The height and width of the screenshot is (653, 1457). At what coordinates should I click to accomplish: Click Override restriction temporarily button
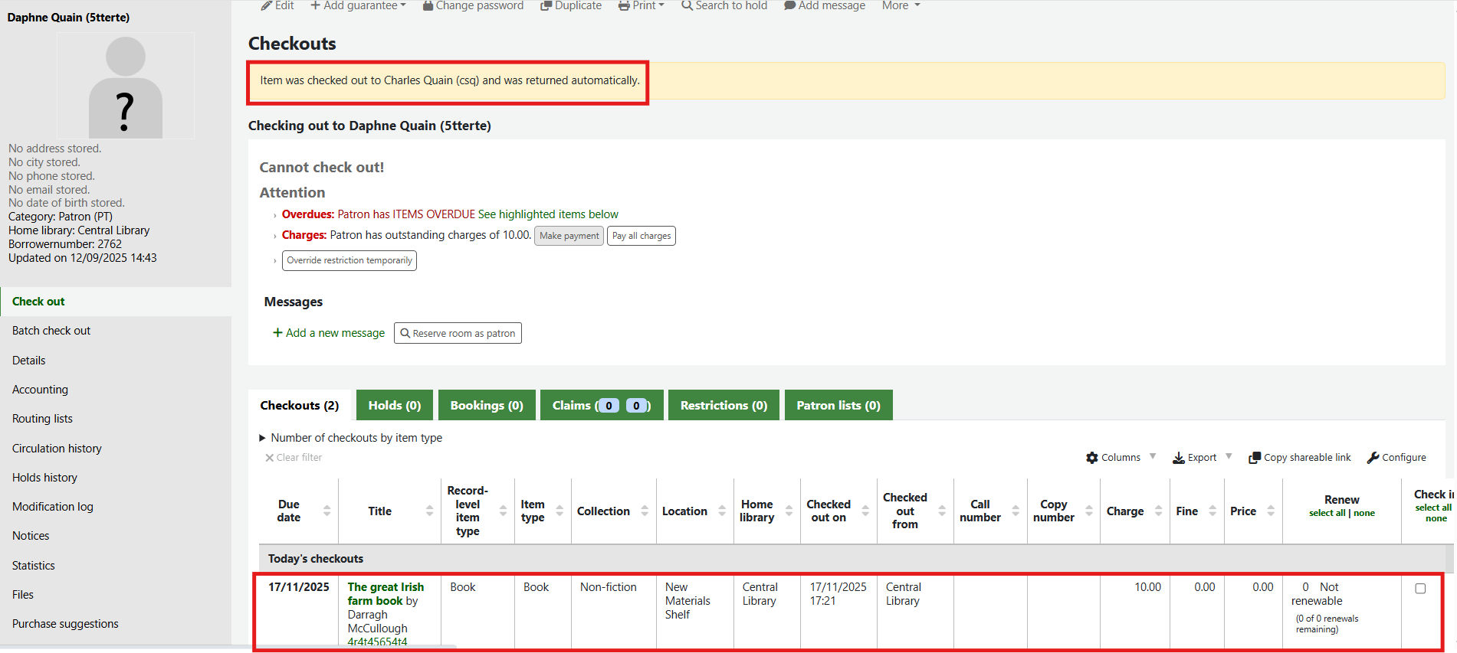click(x=349, y=260)
